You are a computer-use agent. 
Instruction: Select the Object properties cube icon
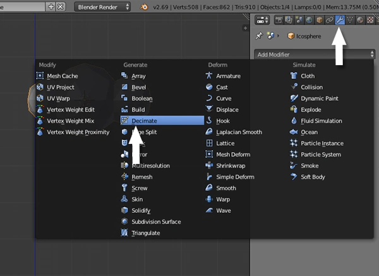pos(320,20)
